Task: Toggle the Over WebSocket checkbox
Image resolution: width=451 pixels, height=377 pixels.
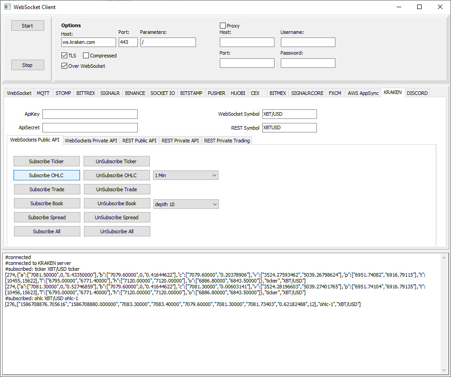Action: 65,66
